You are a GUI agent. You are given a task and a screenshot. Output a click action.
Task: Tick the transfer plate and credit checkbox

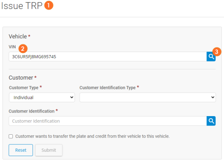11,136
